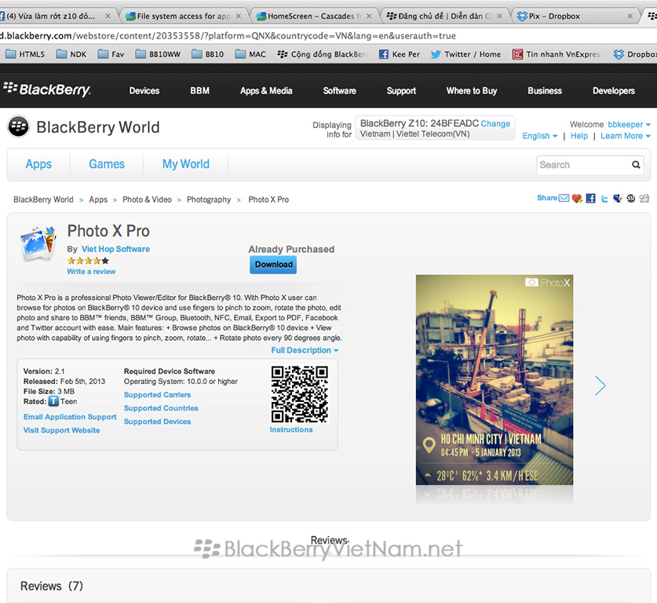Switch to HomeScreen – Cascades browser tab

314,16
